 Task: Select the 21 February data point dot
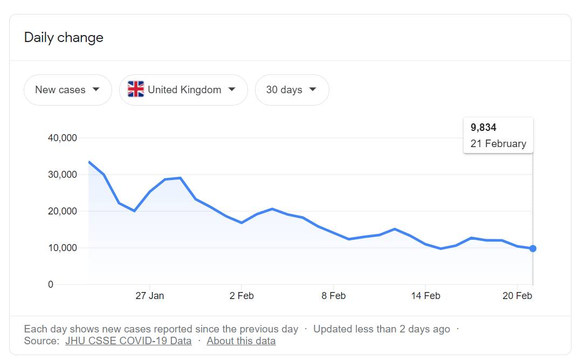click(533, 248)
